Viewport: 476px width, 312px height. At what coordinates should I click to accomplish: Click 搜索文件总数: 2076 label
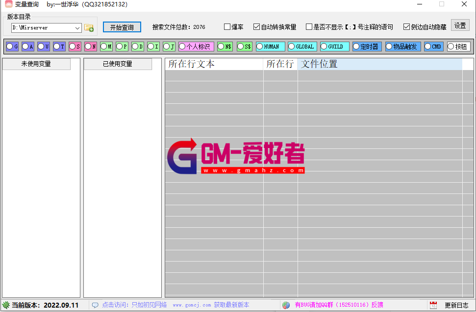179,27
